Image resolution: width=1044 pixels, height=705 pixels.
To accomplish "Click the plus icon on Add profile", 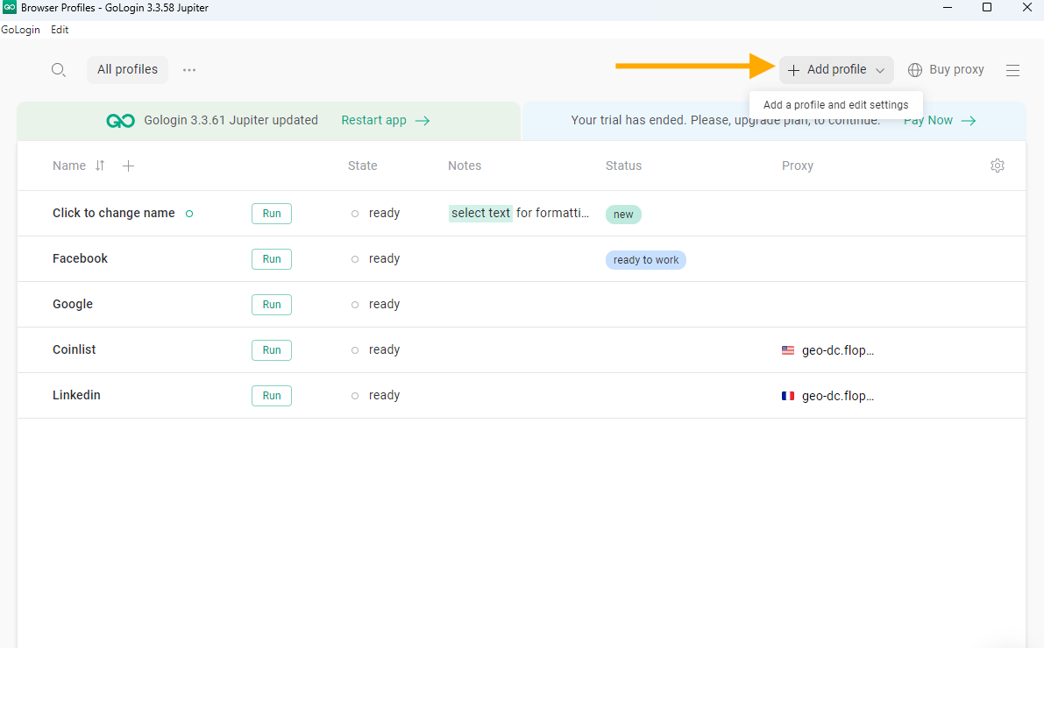I will pos(793,70).
